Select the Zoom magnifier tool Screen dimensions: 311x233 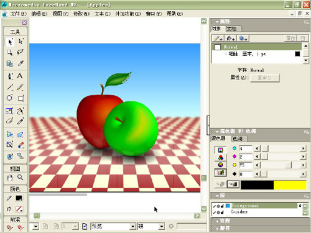coord(20,177)
